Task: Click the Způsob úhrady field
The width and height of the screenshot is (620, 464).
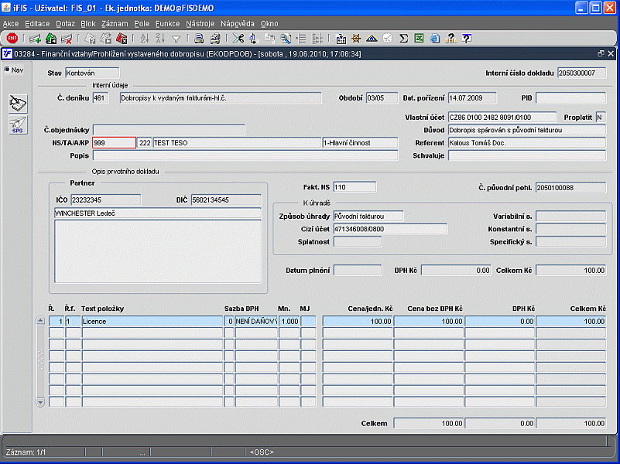Action: pyautogui.click(x=368, y=216)
